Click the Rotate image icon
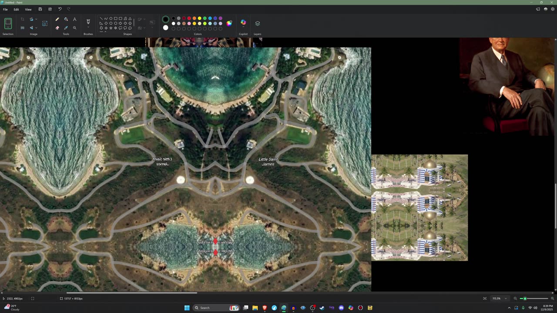557x313 pixels. click(31, 19)
